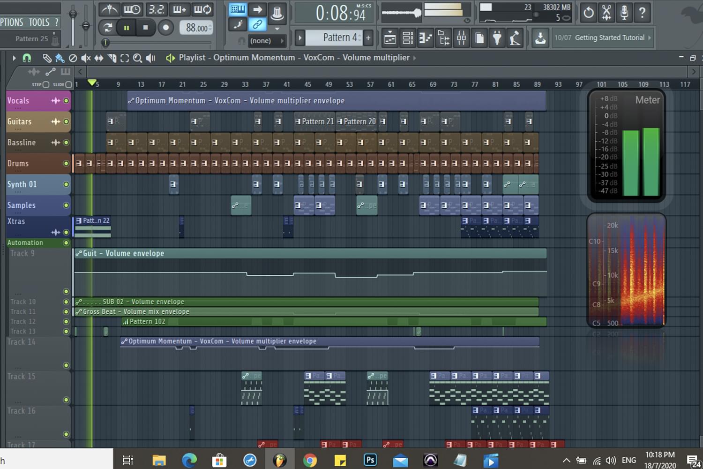The height and width of the screenshot is (469, 703).
Task: Click the record button
Action: tap(165, 28)
